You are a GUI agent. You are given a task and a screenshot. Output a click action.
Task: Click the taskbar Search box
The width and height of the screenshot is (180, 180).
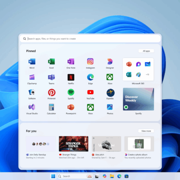(75, 176)
